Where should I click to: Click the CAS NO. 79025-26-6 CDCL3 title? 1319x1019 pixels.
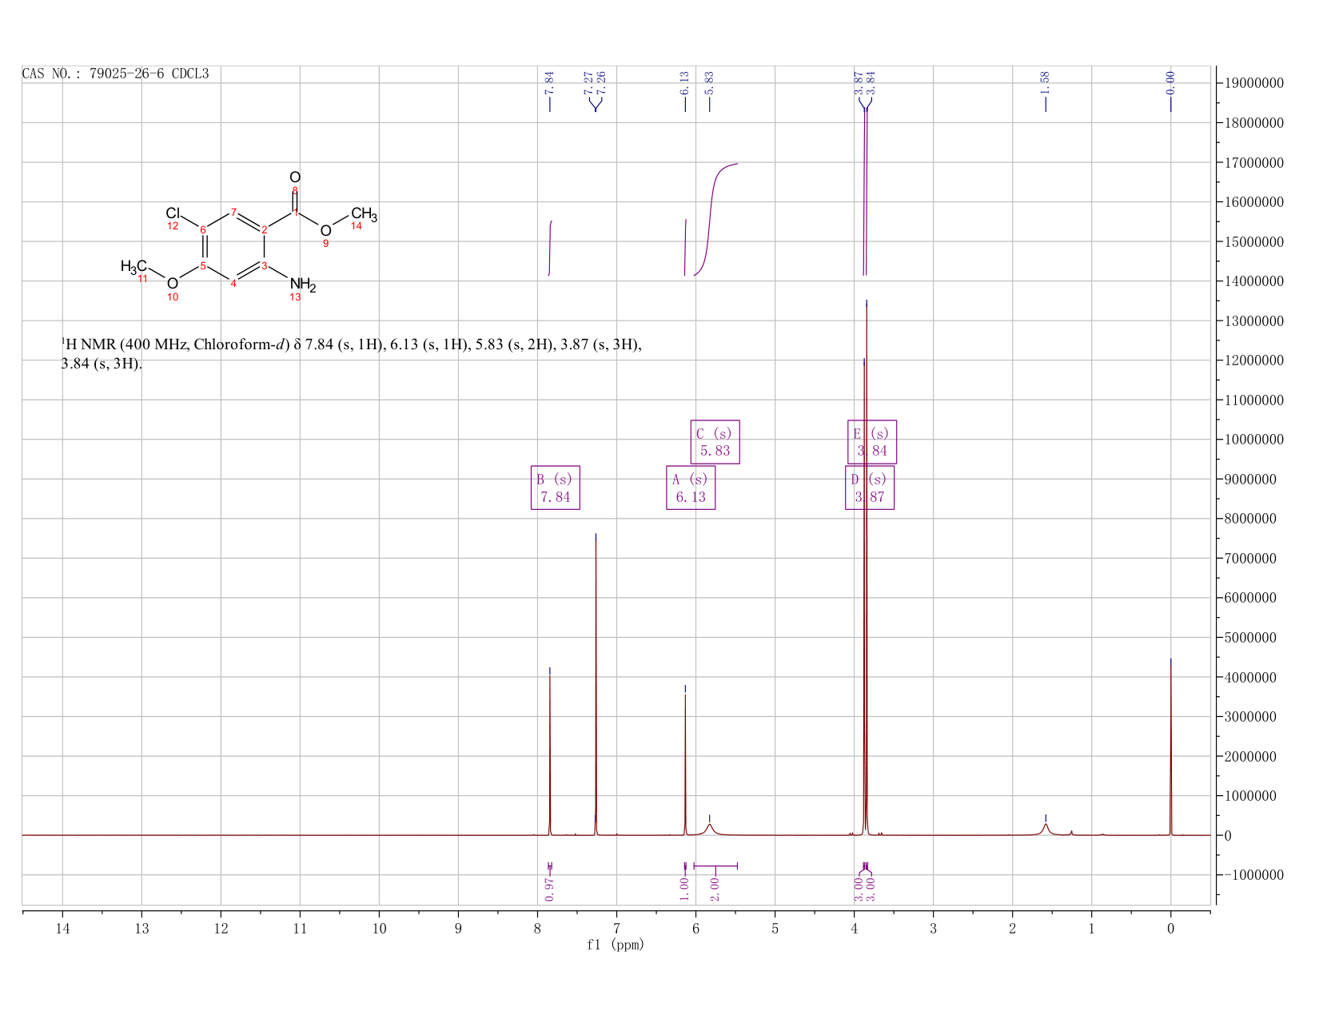(116, 74)
